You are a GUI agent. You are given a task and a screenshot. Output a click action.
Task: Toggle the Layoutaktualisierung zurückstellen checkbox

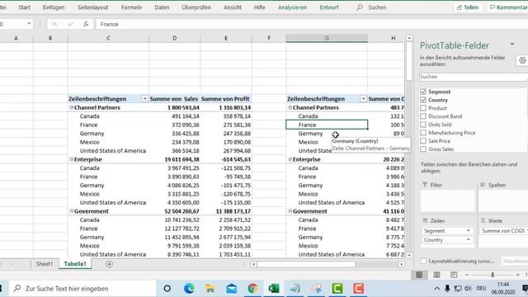pos(423,261)
